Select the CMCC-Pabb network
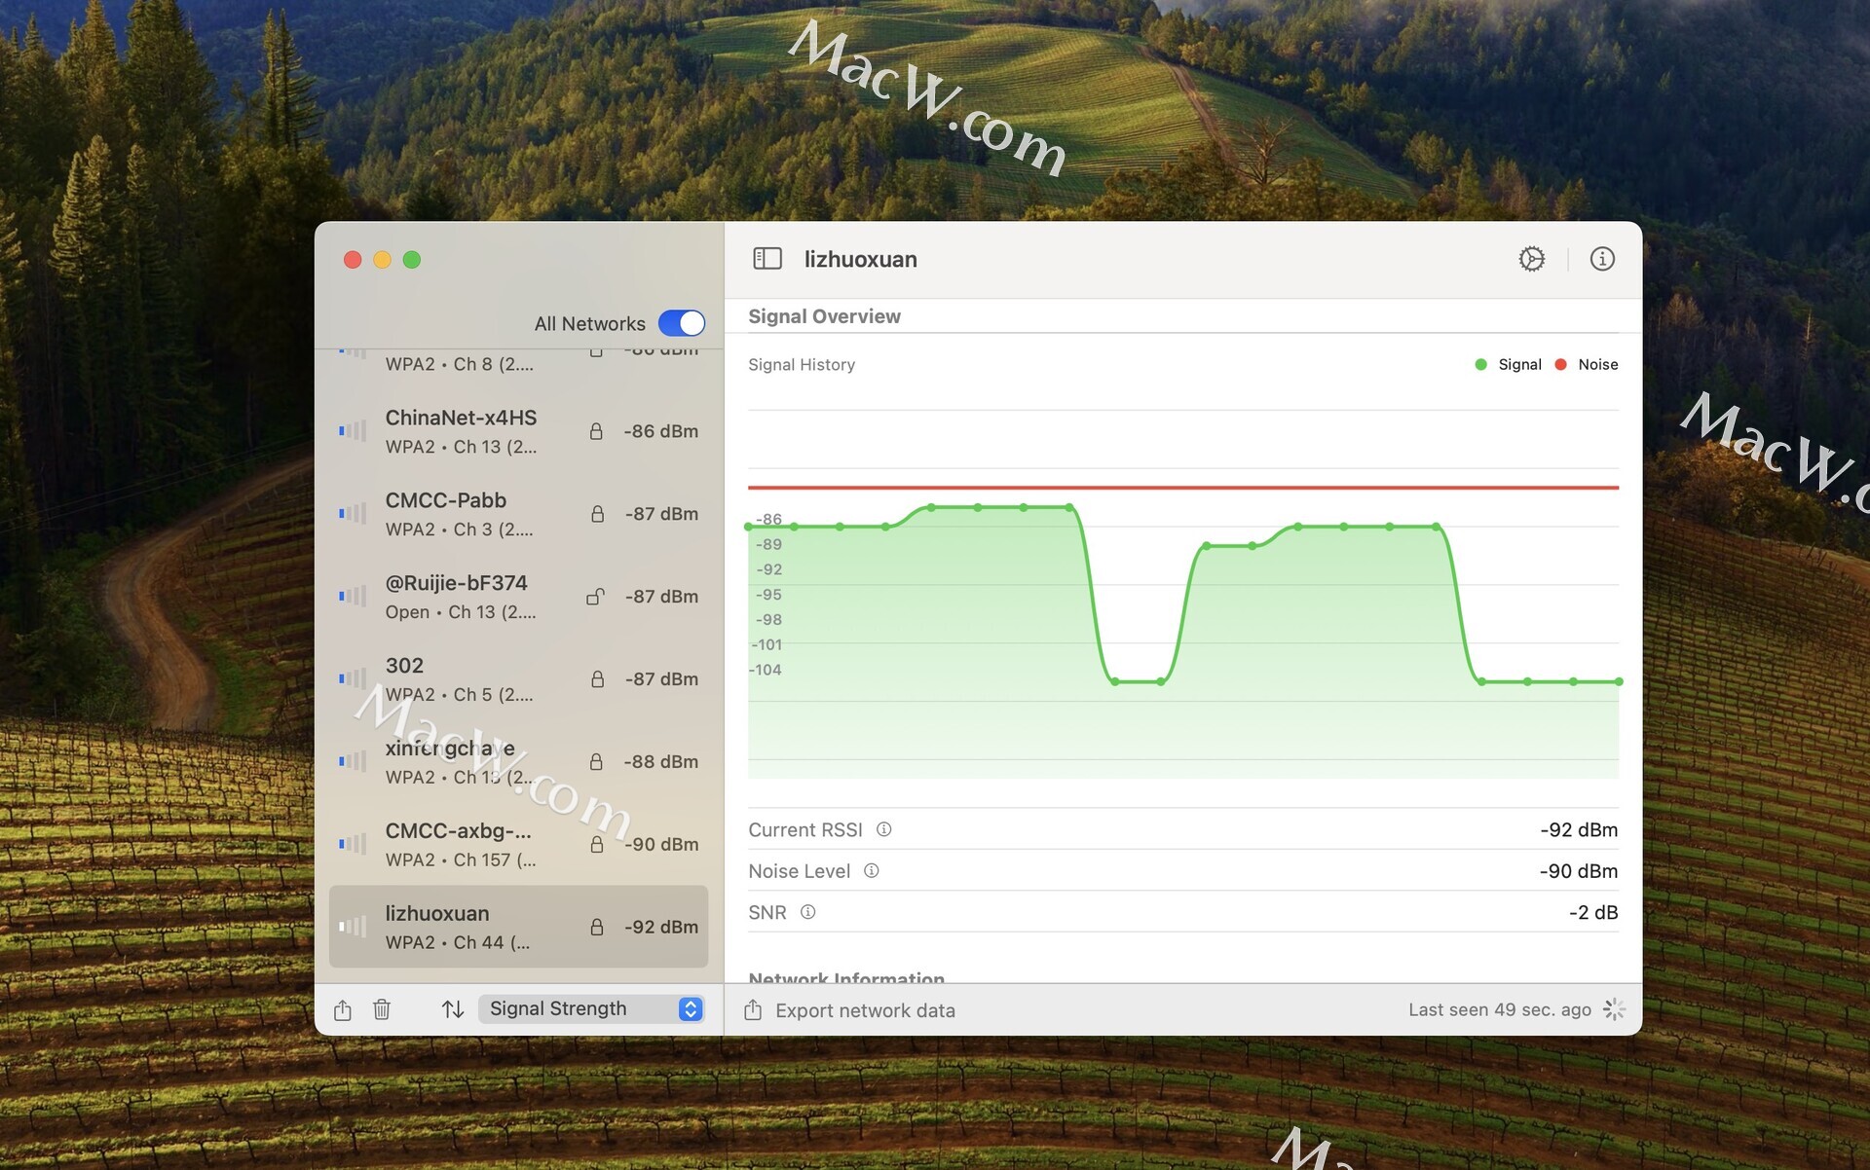 [x=518, y=514]
